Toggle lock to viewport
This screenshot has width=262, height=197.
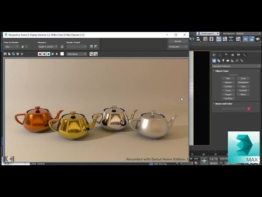coord(62,47)
